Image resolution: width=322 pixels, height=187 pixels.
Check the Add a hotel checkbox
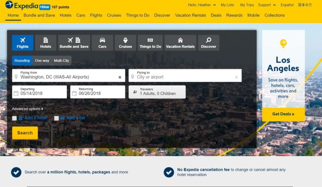pos(14,118)
